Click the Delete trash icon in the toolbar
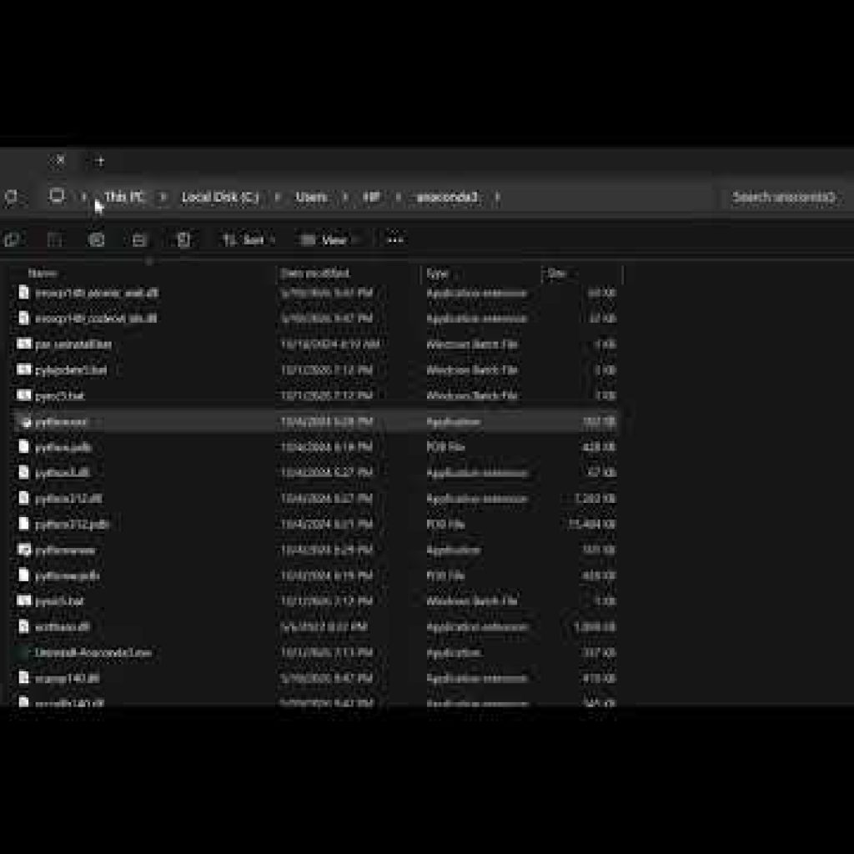The image size is (854, 854). pos(183,239)
